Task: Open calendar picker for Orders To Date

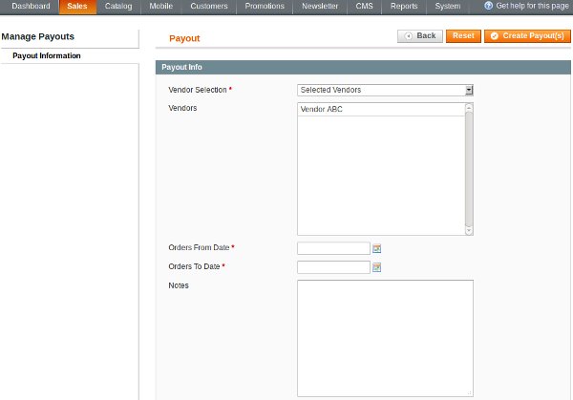Action: (377, 267)
